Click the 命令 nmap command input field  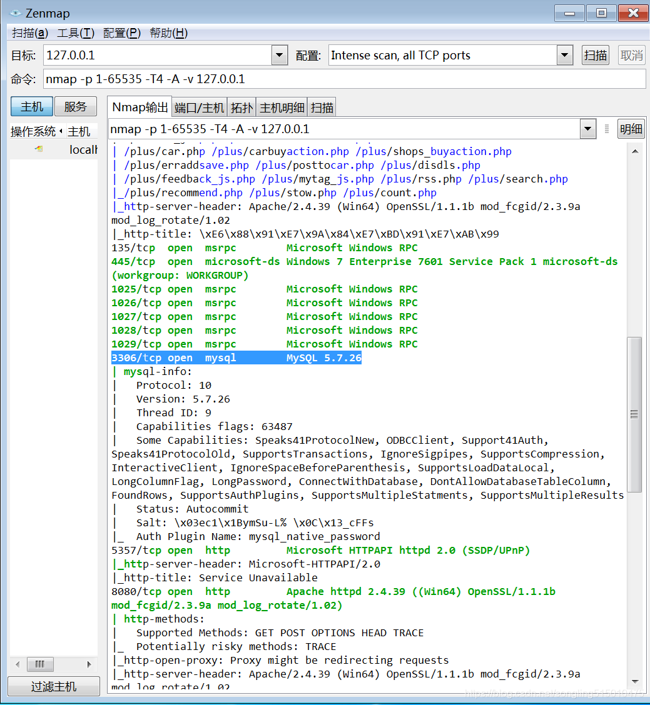344,79
